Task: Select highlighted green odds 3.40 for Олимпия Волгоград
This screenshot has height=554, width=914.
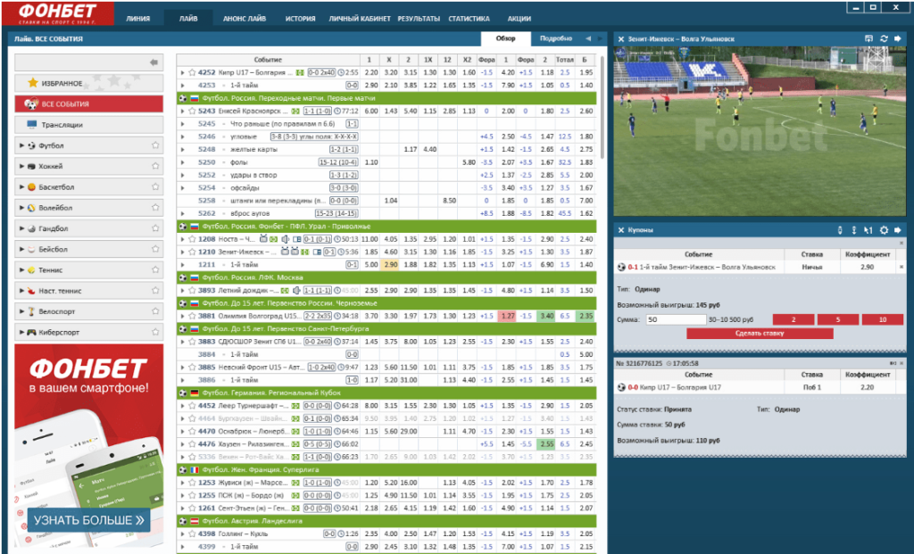Action: tap(546, 316)
